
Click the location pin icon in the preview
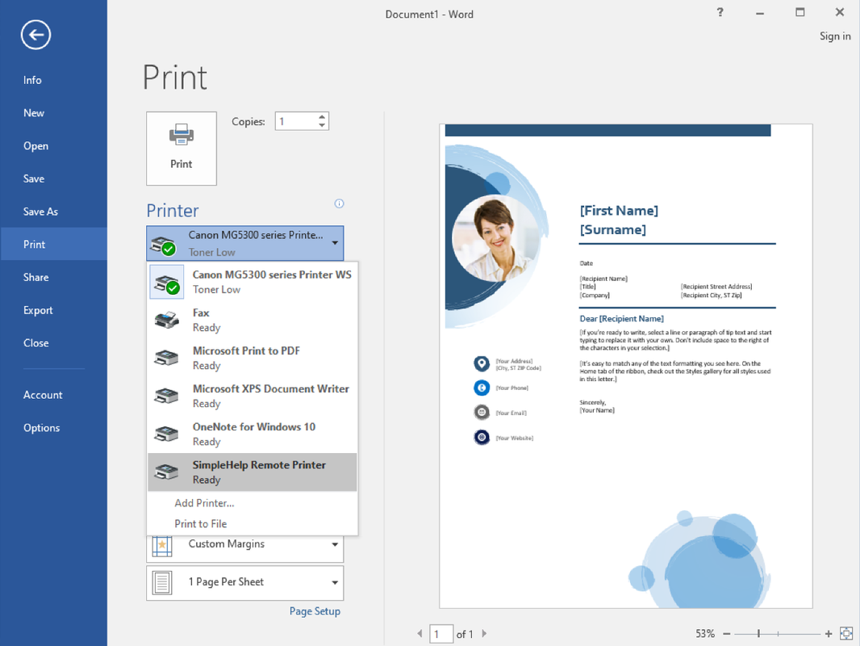[481, 363]
